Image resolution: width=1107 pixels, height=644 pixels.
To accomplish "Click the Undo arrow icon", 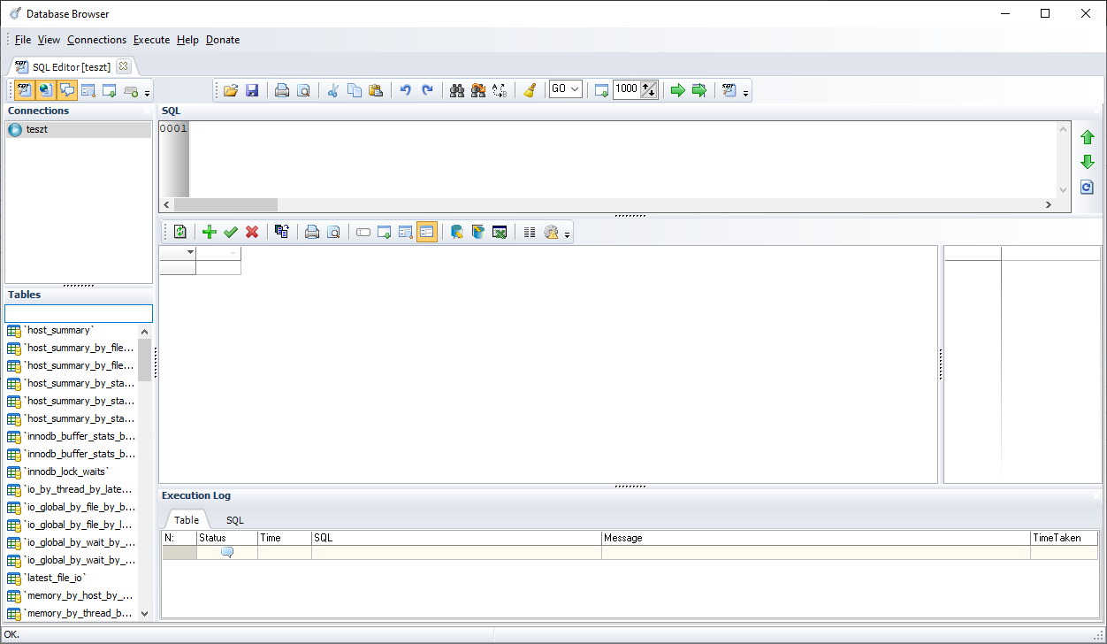I will [406, 90].
